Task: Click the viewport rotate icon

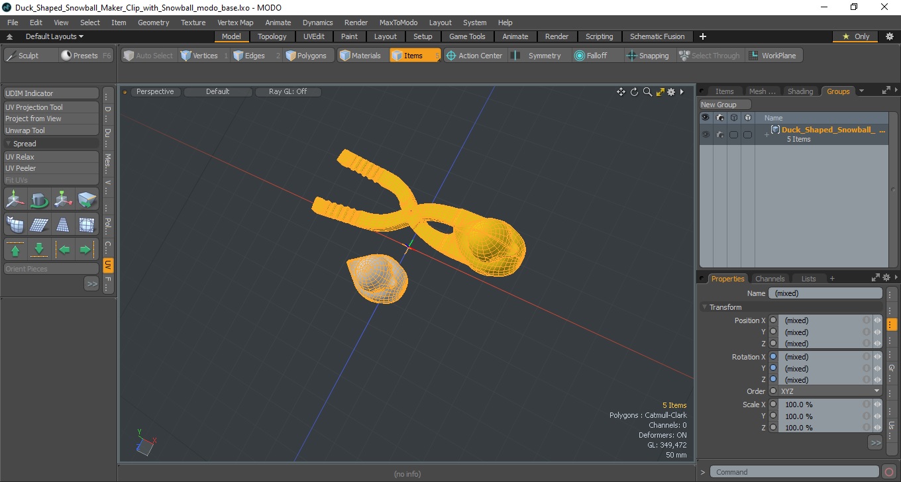Action: (634, 92)
